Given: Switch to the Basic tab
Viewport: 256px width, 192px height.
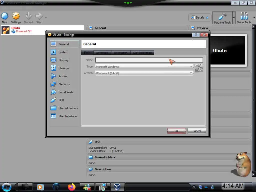Looking at the screenshot, I should pyautogui.click(x=87, y=52).
